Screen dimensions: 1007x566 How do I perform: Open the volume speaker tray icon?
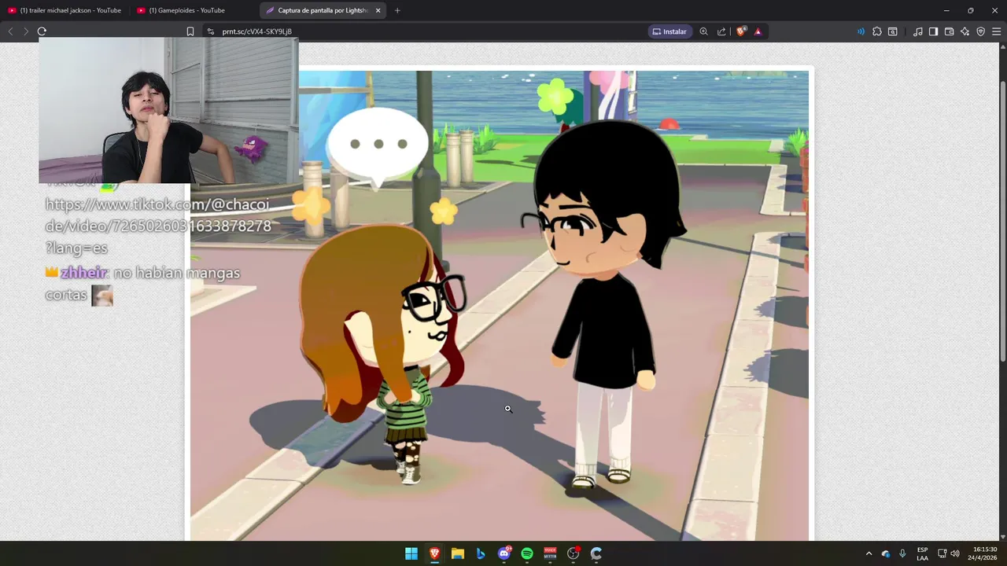pyautogui.click(x=955, y=553)
